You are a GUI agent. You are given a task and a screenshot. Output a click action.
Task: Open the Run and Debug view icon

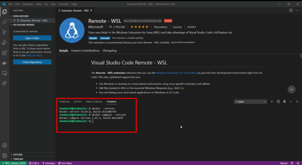[x=4, y=42]
